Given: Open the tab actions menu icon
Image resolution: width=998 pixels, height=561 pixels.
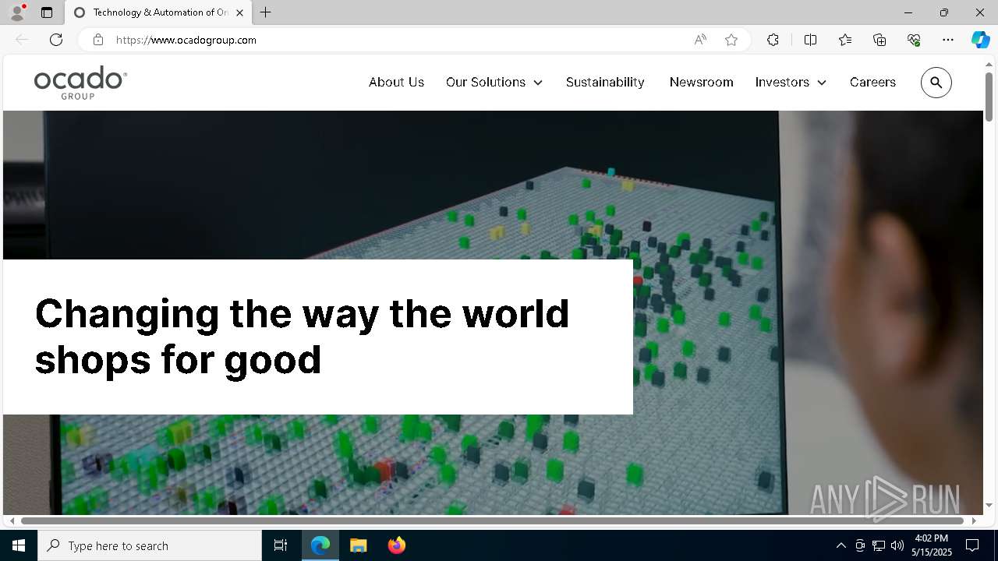Looking at the screenshot, I should (x=47, y=12).
